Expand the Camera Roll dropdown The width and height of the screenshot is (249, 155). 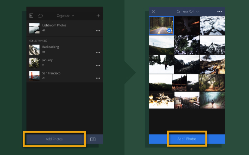188,11
